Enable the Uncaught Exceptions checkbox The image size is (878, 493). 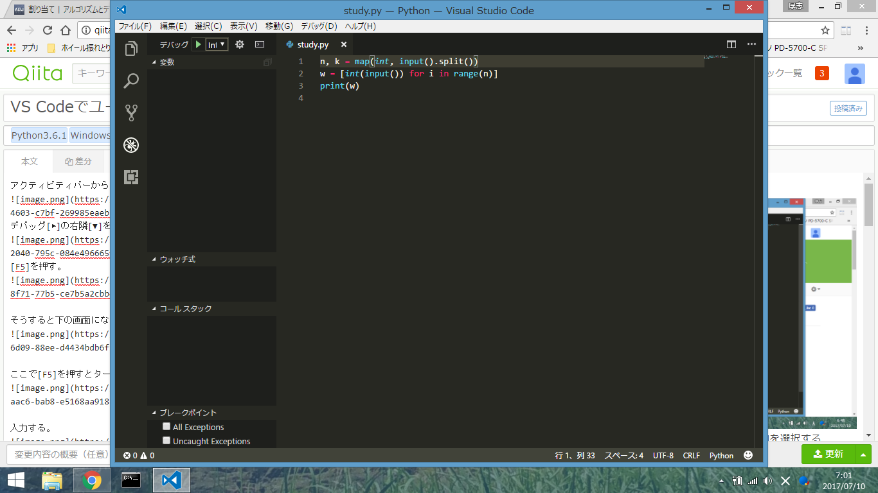point(166,441)
